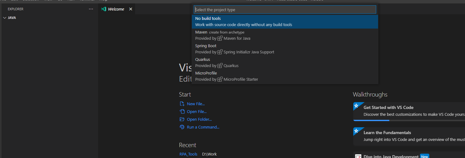Click the star badge on Get Started card
Viewport: 465px width, 158px height.
[x=356, y=106]
